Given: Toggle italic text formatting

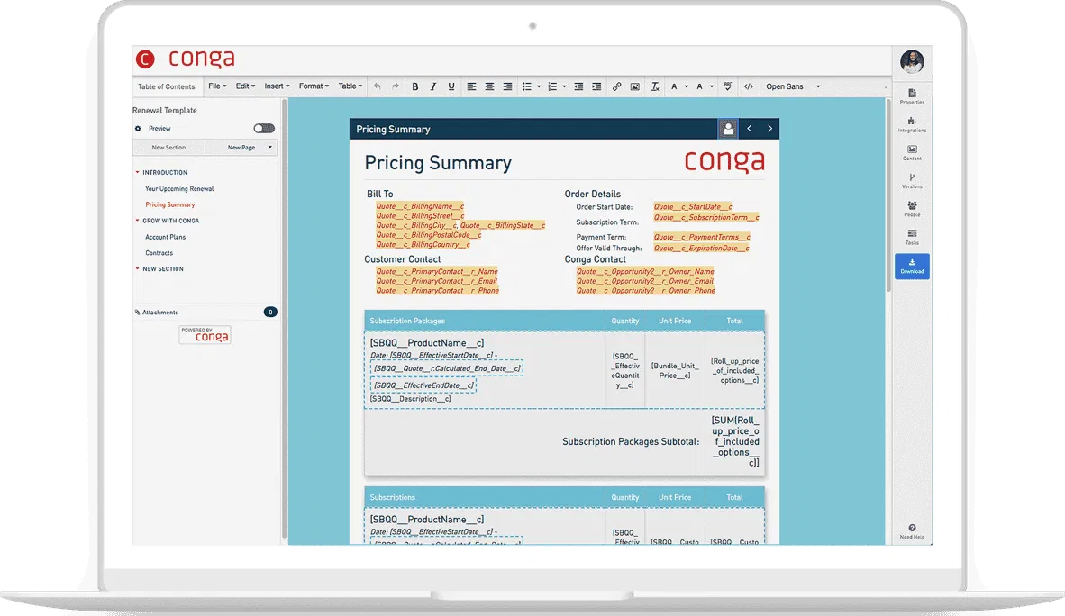Looking at the screenshot, I should click(x=433, y=87).
